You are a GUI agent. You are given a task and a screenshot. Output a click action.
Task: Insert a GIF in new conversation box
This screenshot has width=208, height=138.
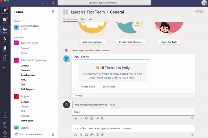92,135
